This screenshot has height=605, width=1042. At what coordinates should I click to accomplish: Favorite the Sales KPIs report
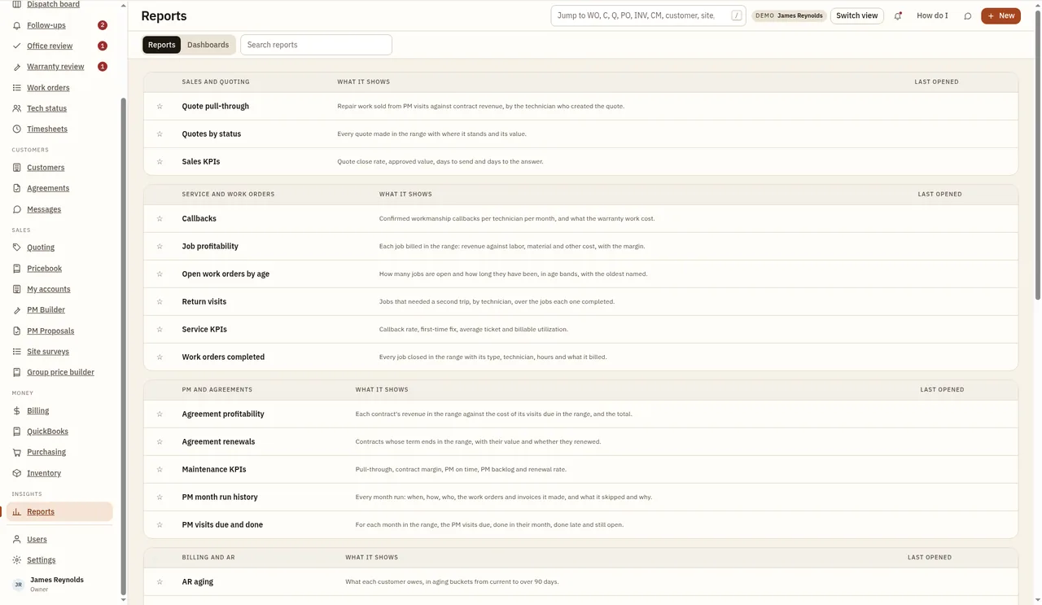[x=160, y=162]
